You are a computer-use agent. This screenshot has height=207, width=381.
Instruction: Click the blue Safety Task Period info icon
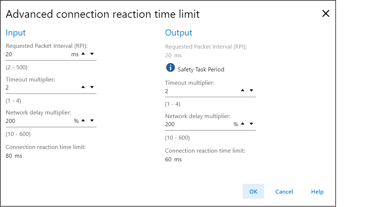click(171, 68)
